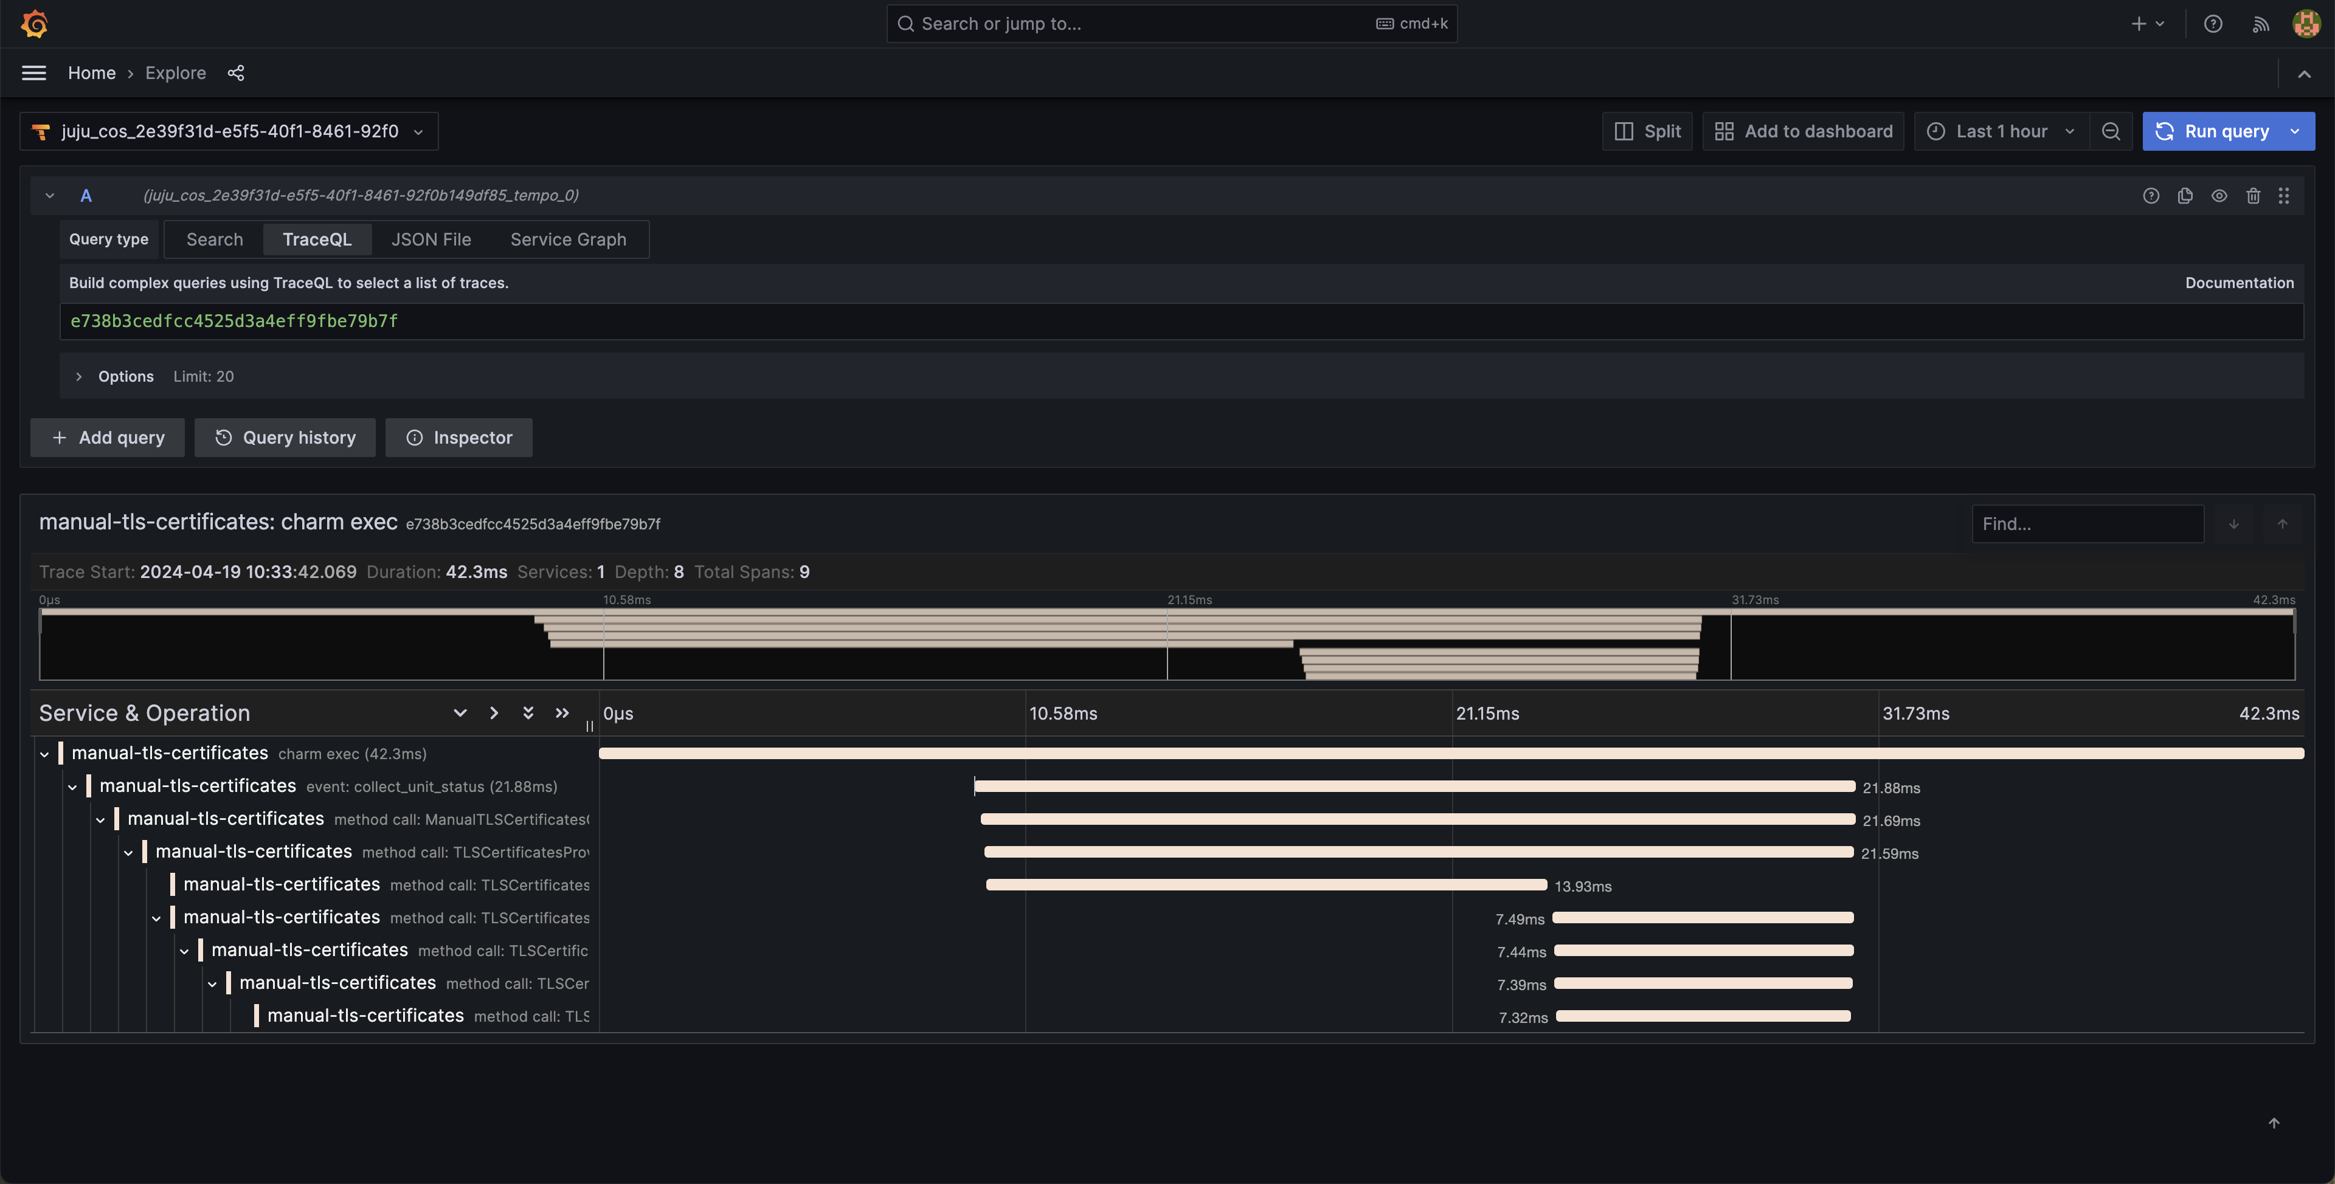Select the Search query type tab
Viewport: 2335px width, 1184px height.
coord(214,240)
